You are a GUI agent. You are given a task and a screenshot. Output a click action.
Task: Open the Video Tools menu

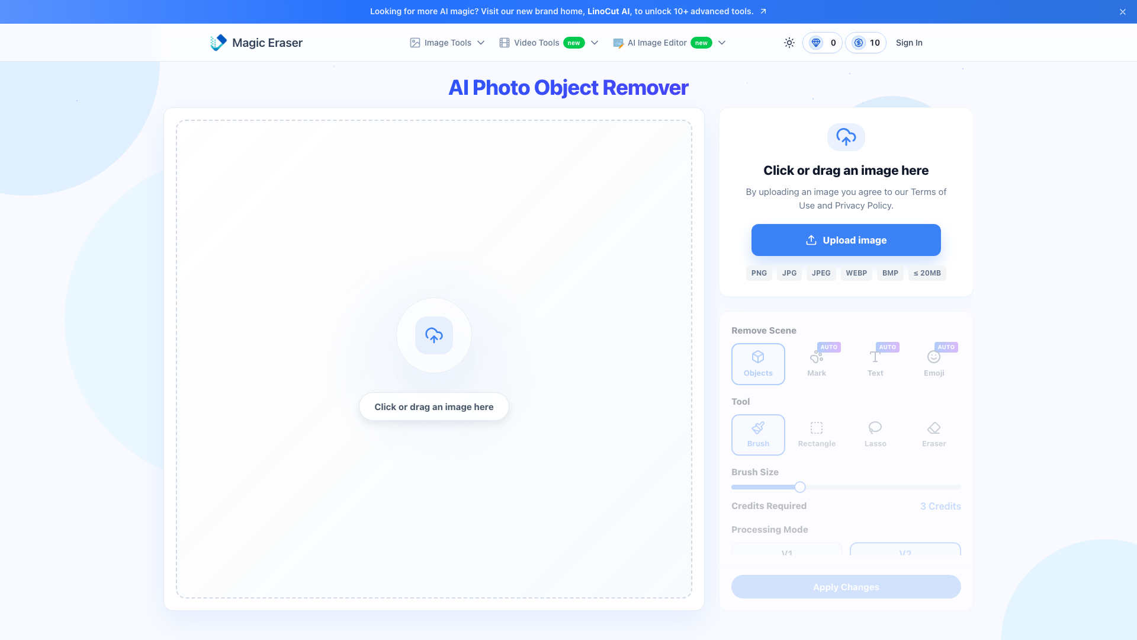pyautogui.click(x=549, y=43)
